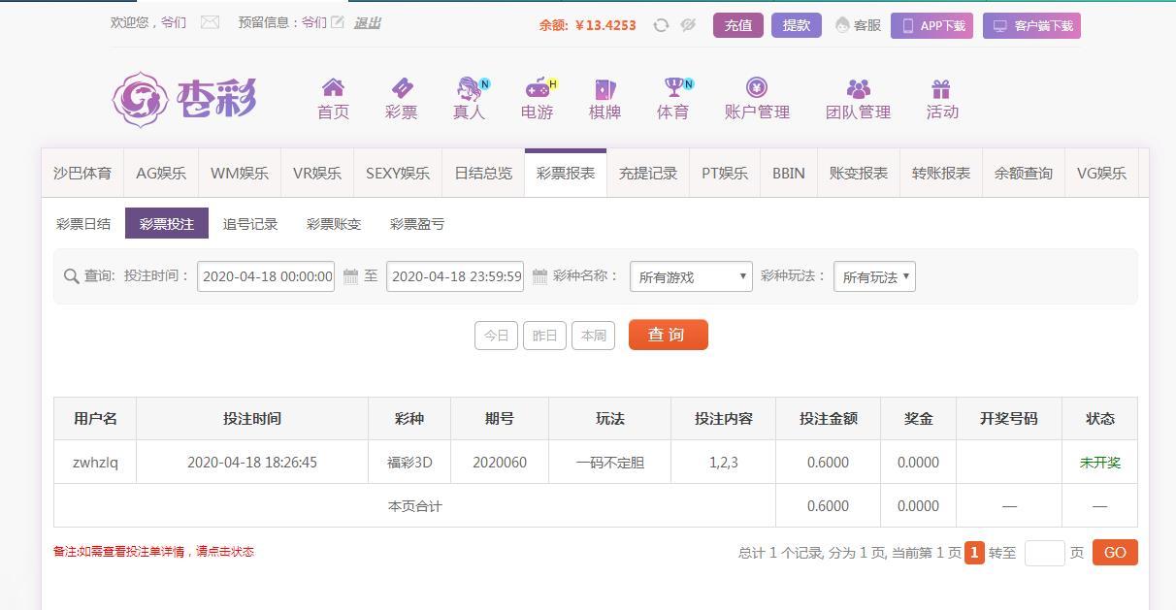Screen dimensions: 1176x610
Task: Switch to 沙巴体育 tab
Action: (x=82, y=173)
